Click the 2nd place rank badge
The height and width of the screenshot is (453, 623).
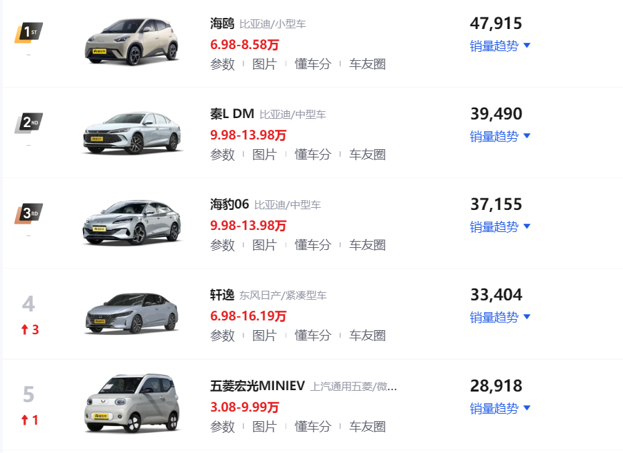pos(28,123)
